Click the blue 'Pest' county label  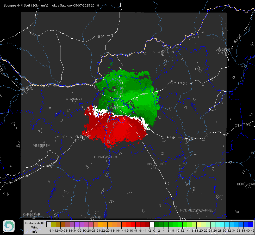(179, 157)
